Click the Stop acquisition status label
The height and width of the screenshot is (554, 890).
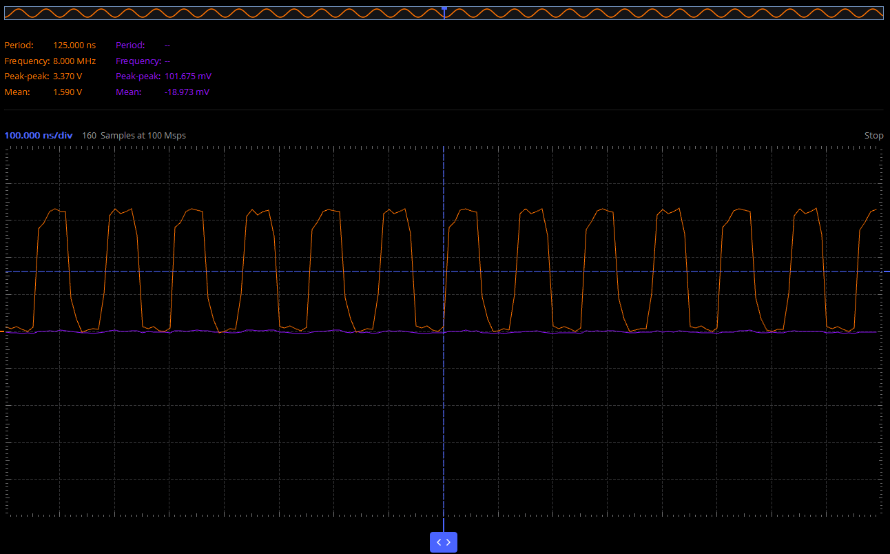click(873, 136)
